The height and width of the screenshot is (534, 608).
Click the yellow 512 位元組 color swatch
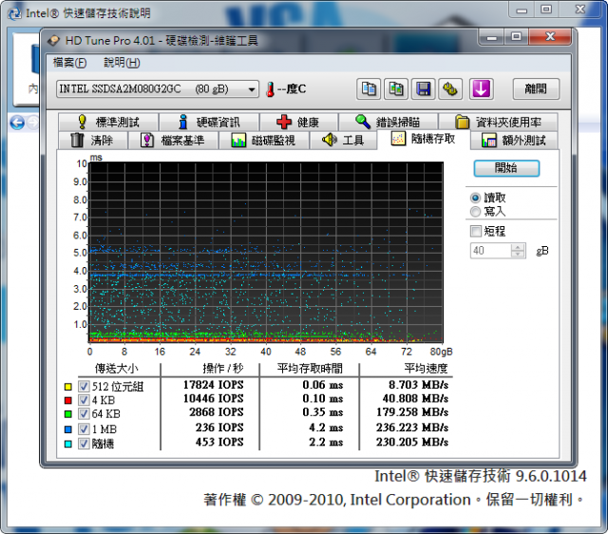click(x=68, y=387)
